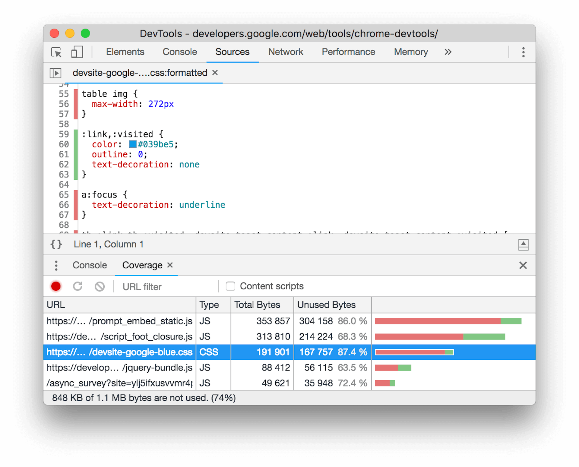Viewport: 579px width, 467px height.
Task: Click the bottom drawer close button
Action: (x=523, y=265)
